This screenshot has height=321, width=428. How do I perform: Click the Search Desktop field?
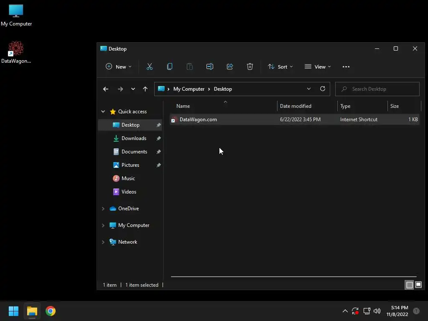coord(377,89)
